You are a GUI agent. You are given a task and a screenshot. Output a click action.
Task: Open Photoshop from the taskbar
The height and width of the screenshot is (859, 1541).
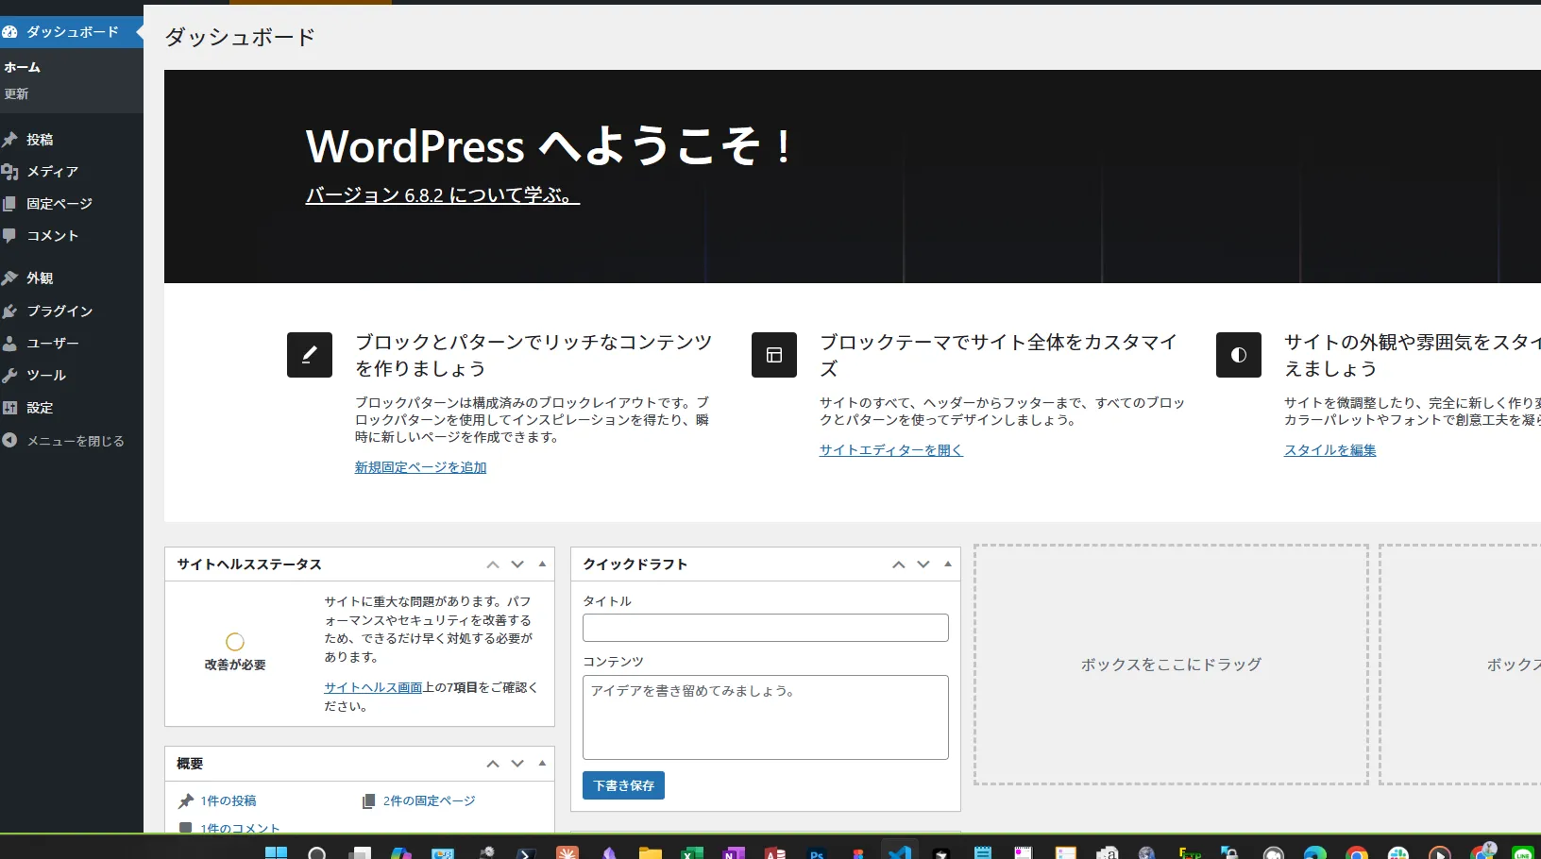(x=816, y=851)
